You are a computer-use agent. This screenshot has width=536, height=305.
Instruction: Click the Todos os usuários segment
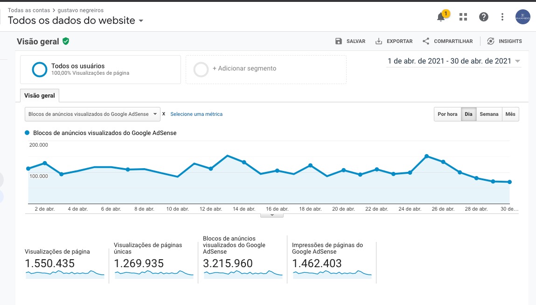[x=100, y=70]
